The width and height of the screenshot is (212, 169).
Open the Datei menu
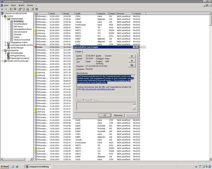[6, 5]
